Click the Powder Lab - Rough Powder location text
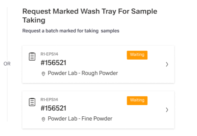The width and height of the screenshot is (197, 136). tap(83, 73)
